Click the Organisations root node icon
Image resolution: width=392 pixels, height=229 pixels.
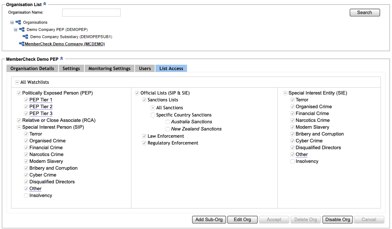(x=18, y=22)
